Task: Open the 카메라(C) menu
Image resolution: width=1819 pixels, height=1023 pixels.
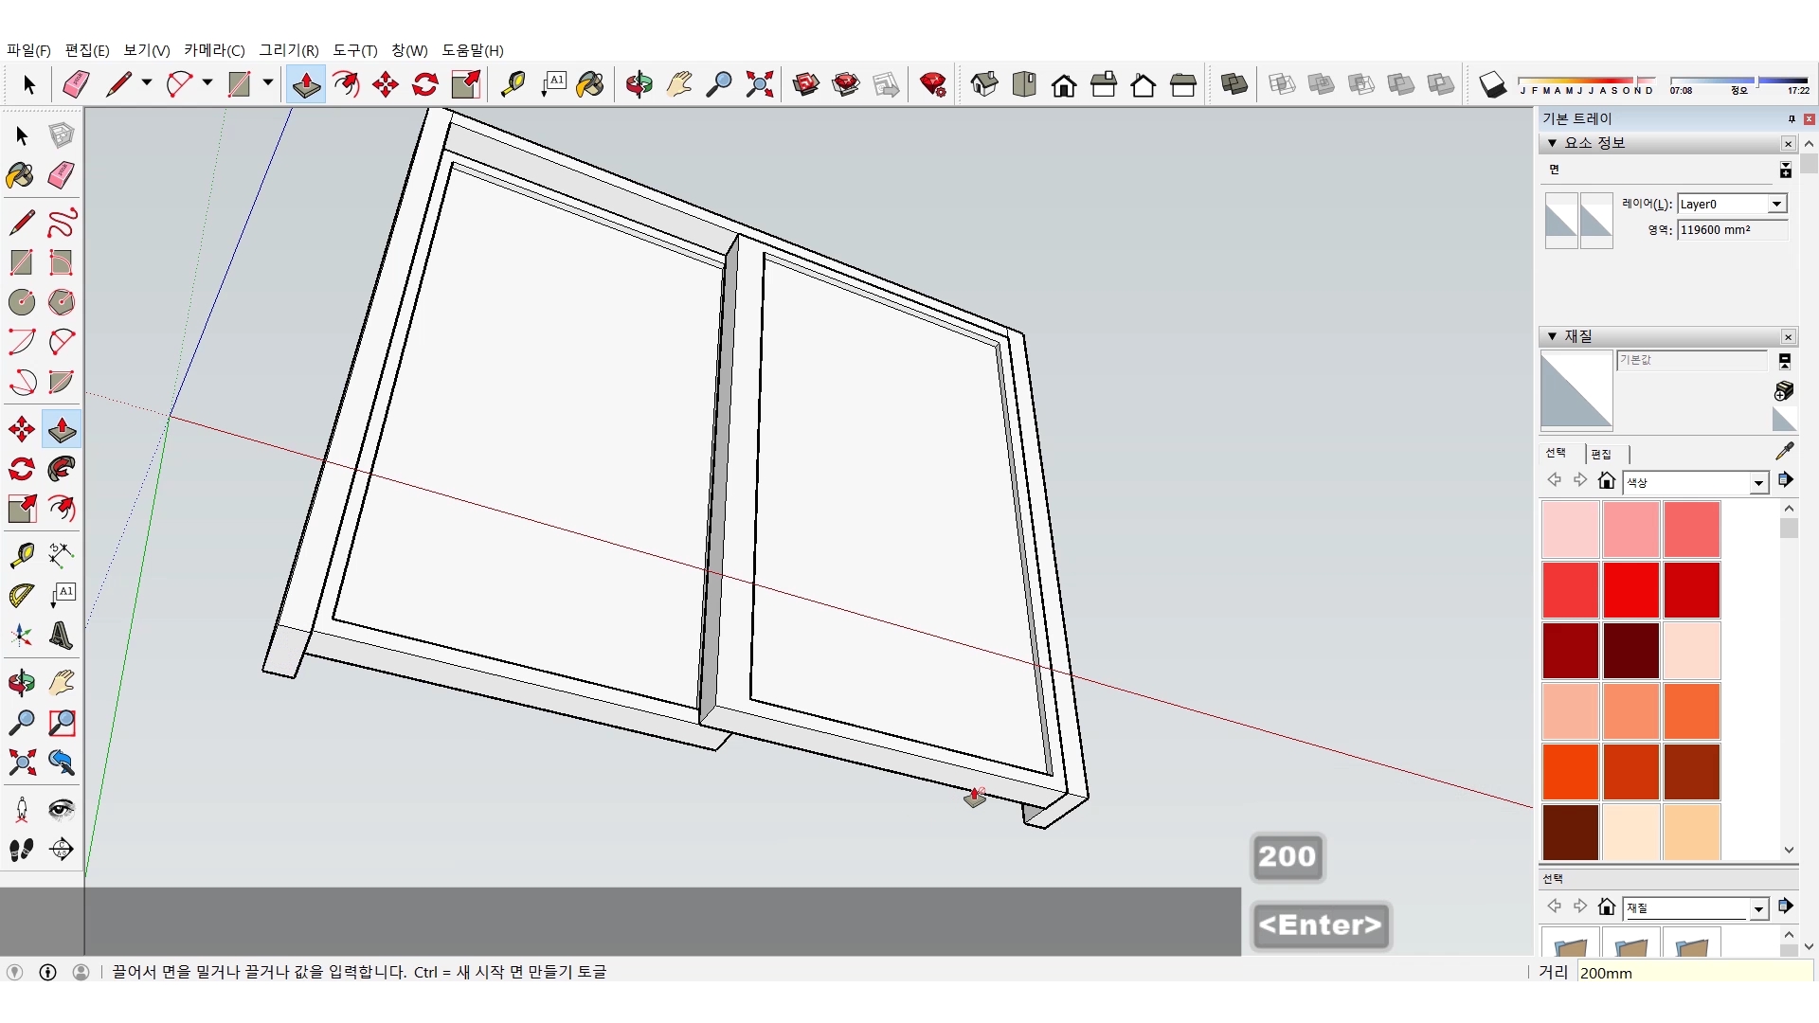Action: pos(214,50)
